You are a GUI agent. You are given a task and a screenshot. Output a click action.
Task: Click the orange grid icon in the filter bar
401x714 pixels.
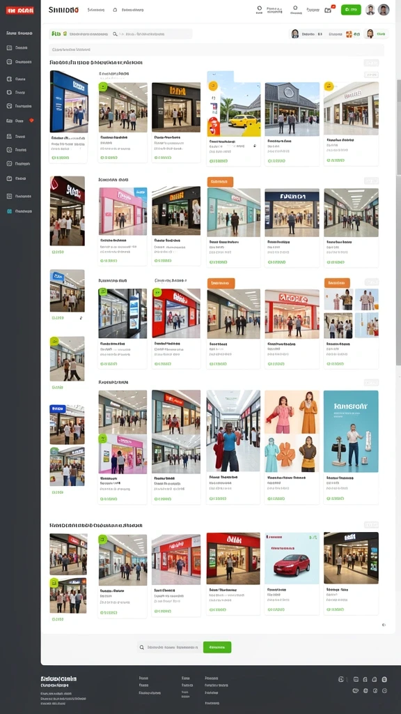[x=349, y=33]
